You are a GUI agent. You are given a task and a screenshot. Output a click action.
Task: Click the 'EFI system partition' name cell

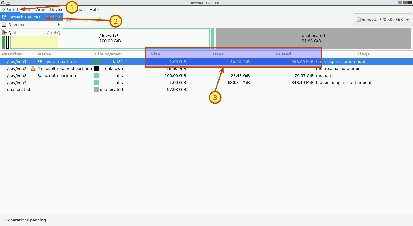pyautogui.click(x=57, y=61)
